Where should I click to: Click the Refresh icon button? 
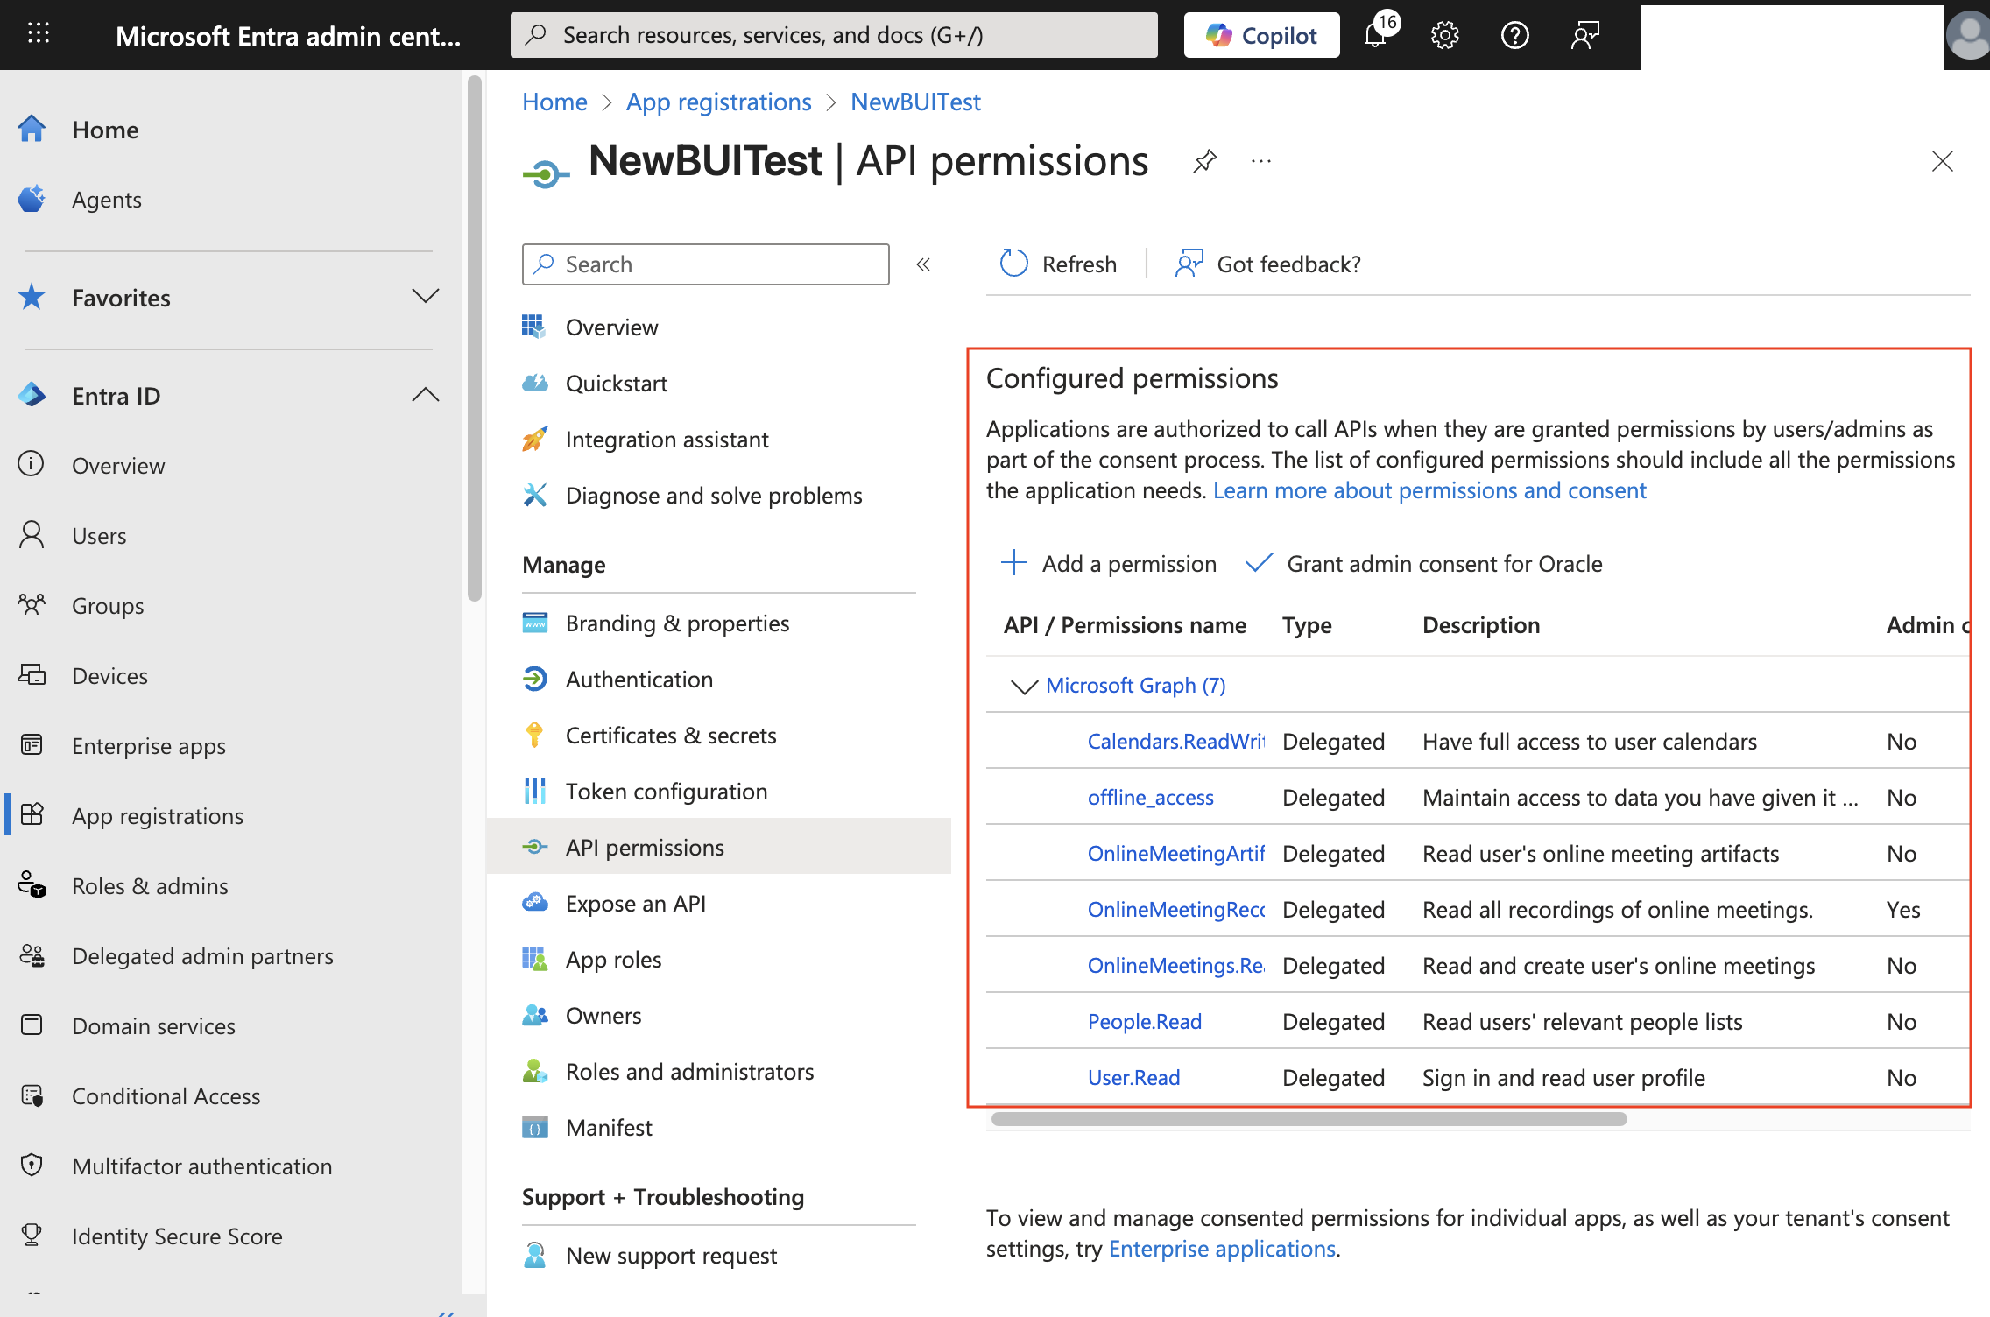[x=1014, y=264]
